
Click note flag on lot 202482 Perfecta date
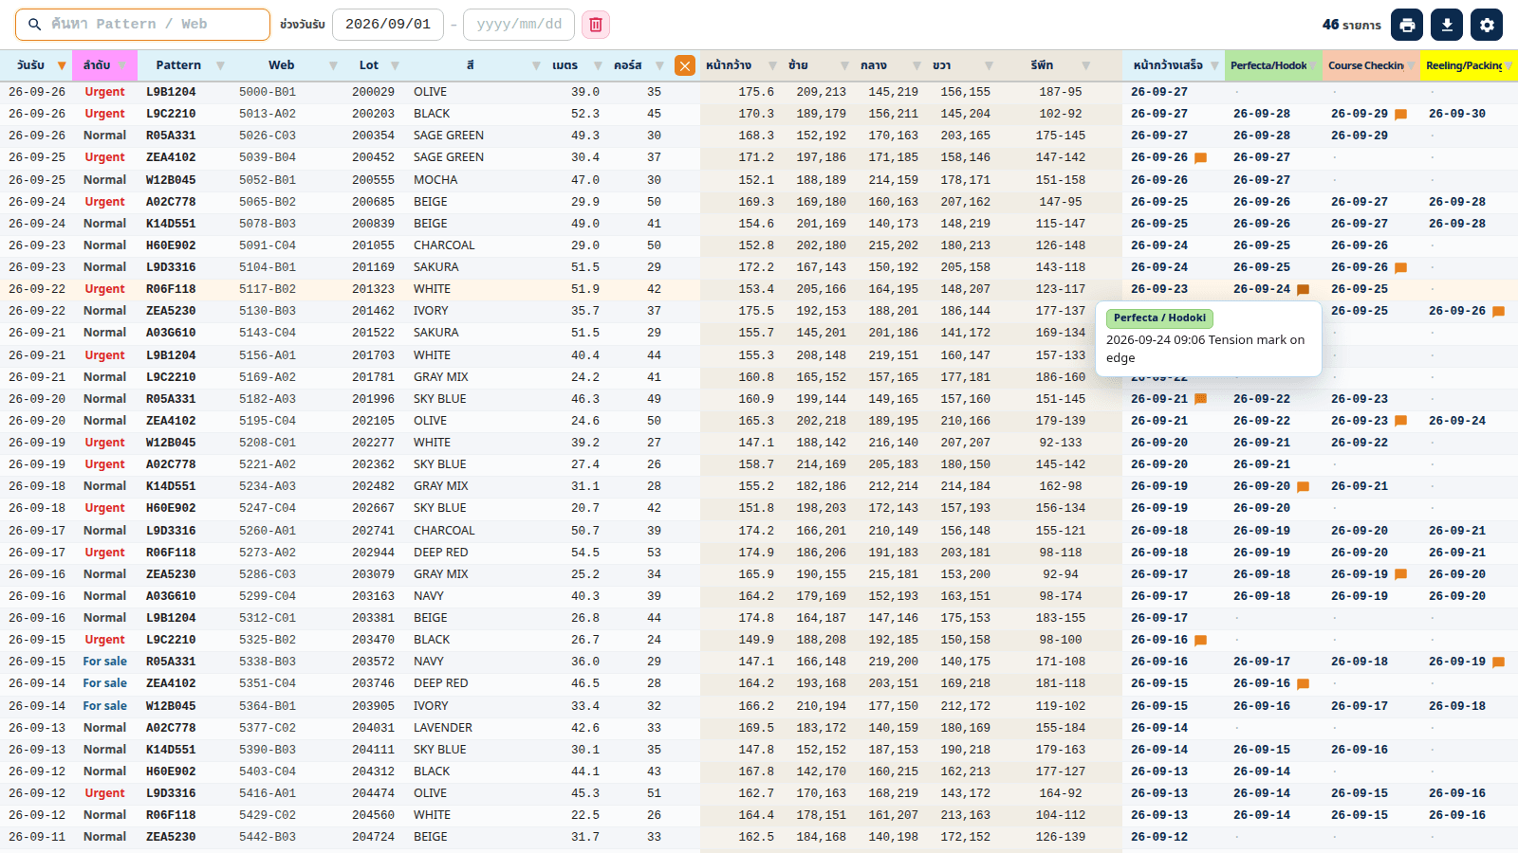coord(1303,487)
